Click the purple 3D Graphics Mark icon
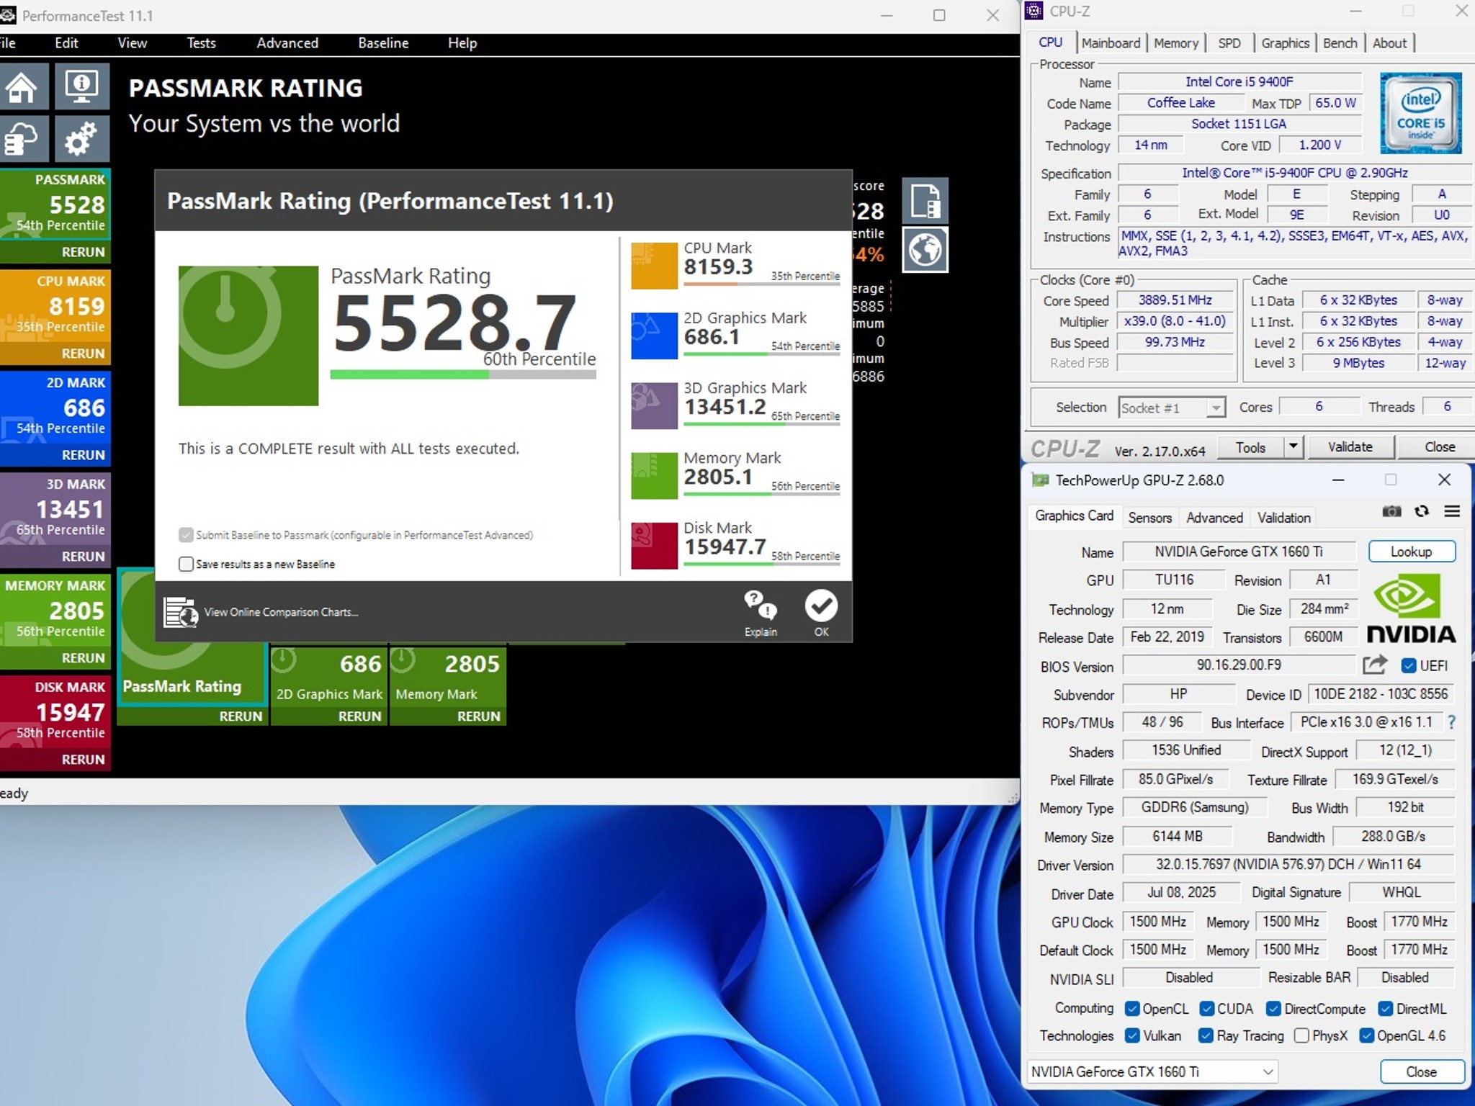1475x1106 pixels. 654,405
